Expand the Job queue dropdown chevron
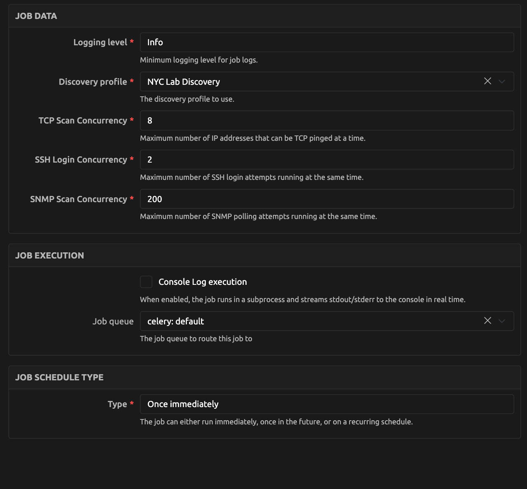This screenshot has height=489, width=527. pyautogui.click(x=502, y=321)
